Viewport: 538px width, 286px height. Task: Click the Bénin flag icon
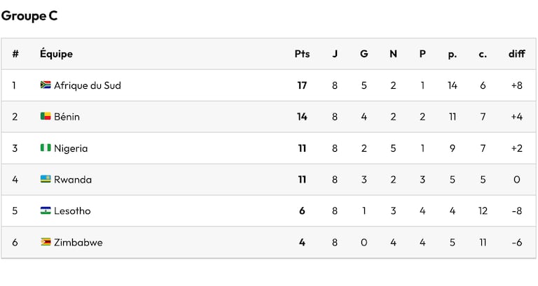point(46,117)
